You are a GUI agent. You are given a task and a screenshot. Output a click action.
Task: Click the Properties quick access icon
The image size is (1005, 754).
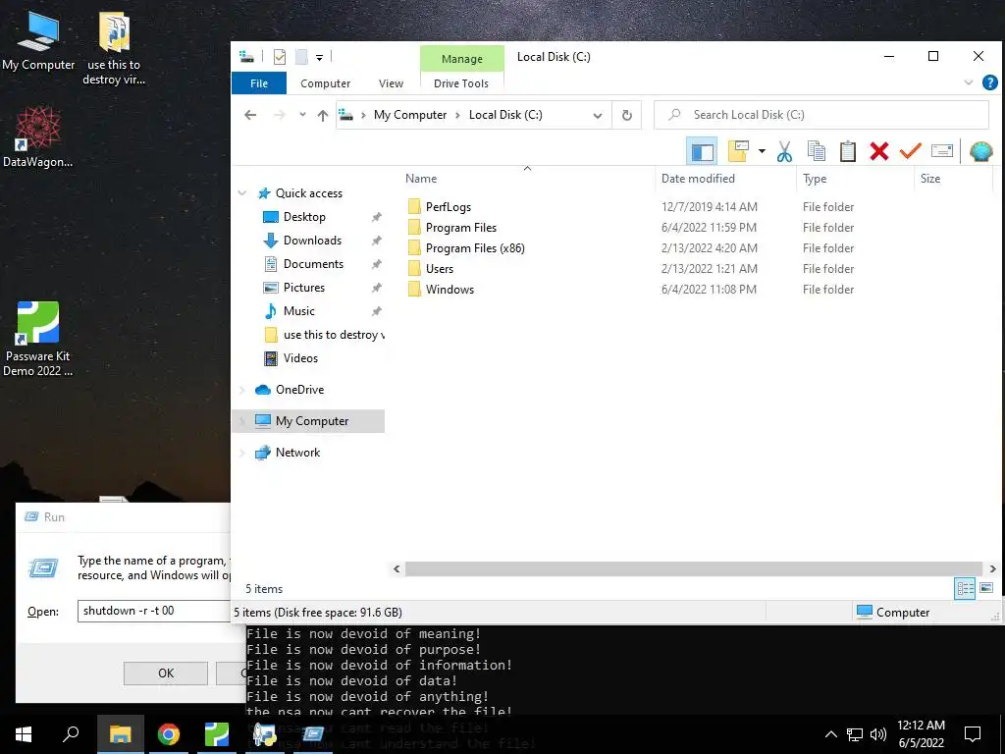point(280,57)
